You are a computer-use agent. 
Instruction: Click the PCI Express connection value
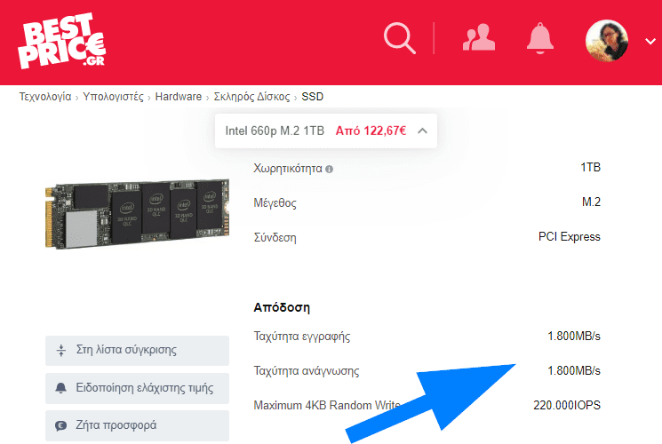(x=569, y=237)
